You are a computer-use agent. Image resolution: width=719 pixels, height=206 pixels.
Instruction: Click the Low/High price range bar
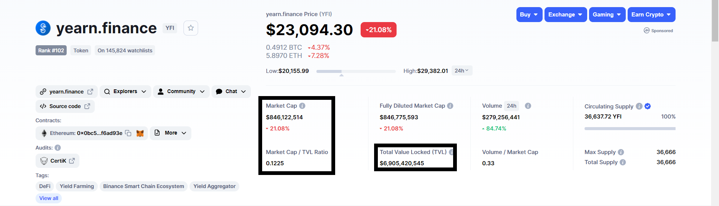(356, 71)
